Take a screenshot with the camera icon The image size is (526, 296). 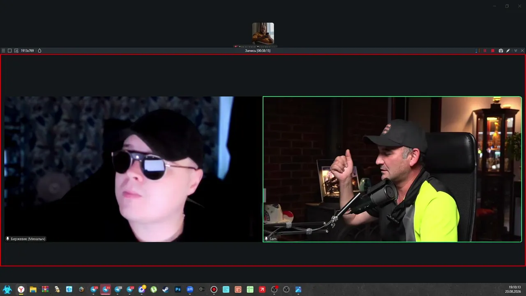click(501, 51)
